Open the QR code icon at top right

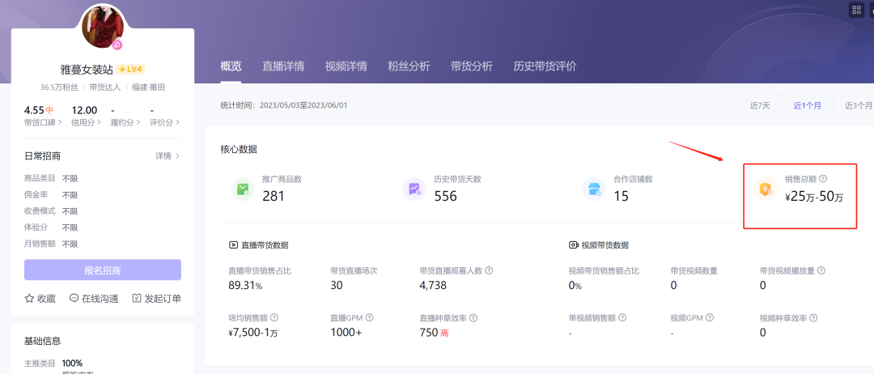(856, 10)
